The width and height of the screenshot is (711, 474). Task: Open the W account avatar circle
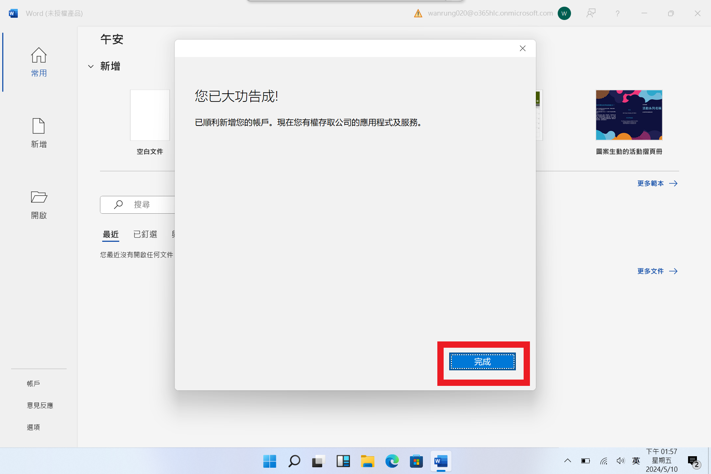point(564,14)
